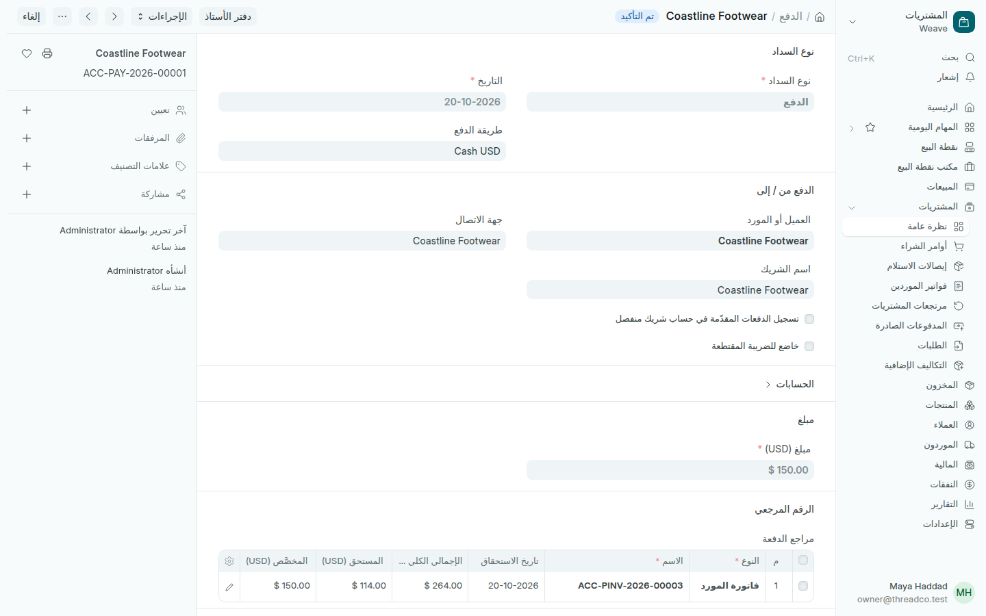Open نظرة عامة in sidebar
Viewport: 986px width, 616px height.
pos(905,227)
